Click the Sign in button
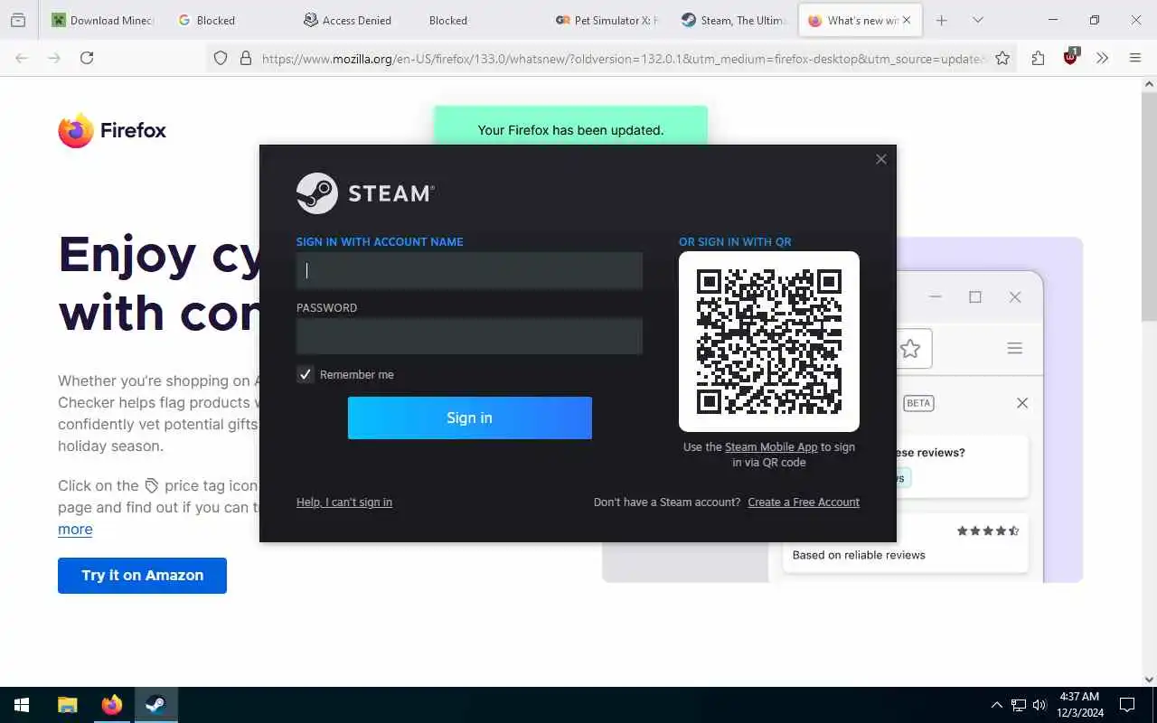Screen dimensions: 1157x723 point(470,418)
